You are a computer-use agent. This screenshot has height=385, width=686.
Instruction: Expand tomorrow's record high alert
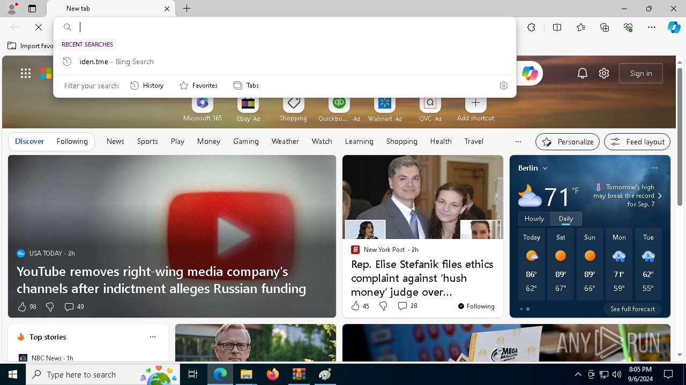[x=660, y=196]
